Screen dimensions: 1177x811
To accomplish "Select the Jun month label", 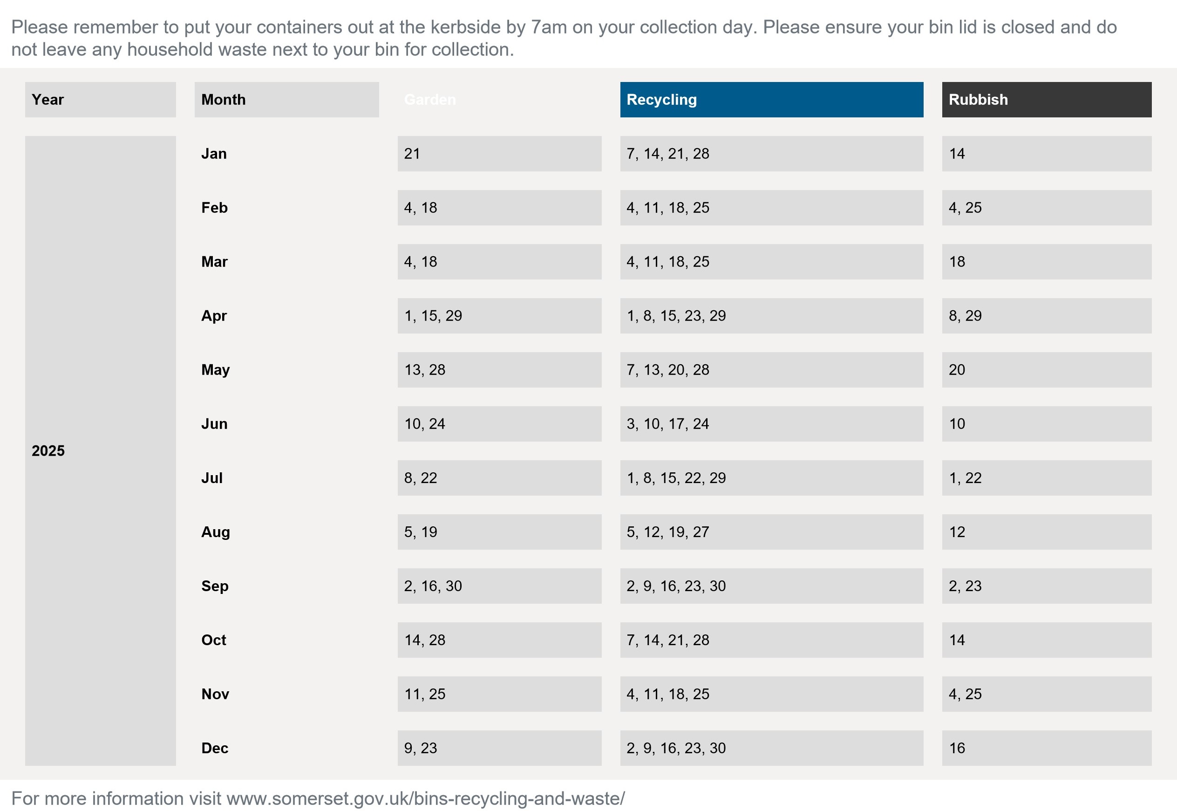I will (x=214, y=424).
